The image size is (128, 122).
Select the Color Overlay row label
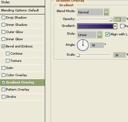pos(17,75)
